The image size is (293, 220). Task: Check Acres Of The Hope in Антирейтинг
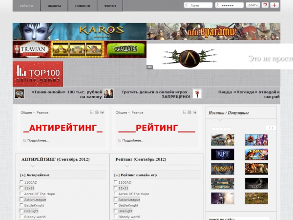(21, 194)
